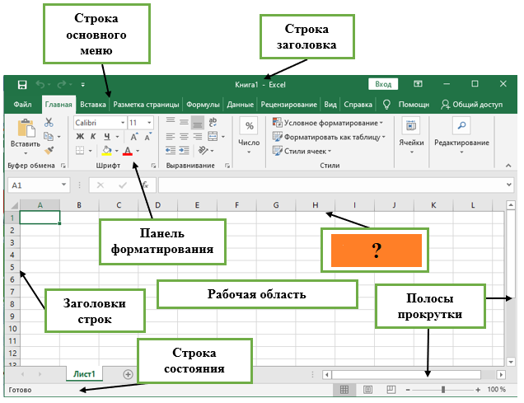Click the Insert Function fx icon
The height and width of the screenshot is (403, 524).
(145, 185)
